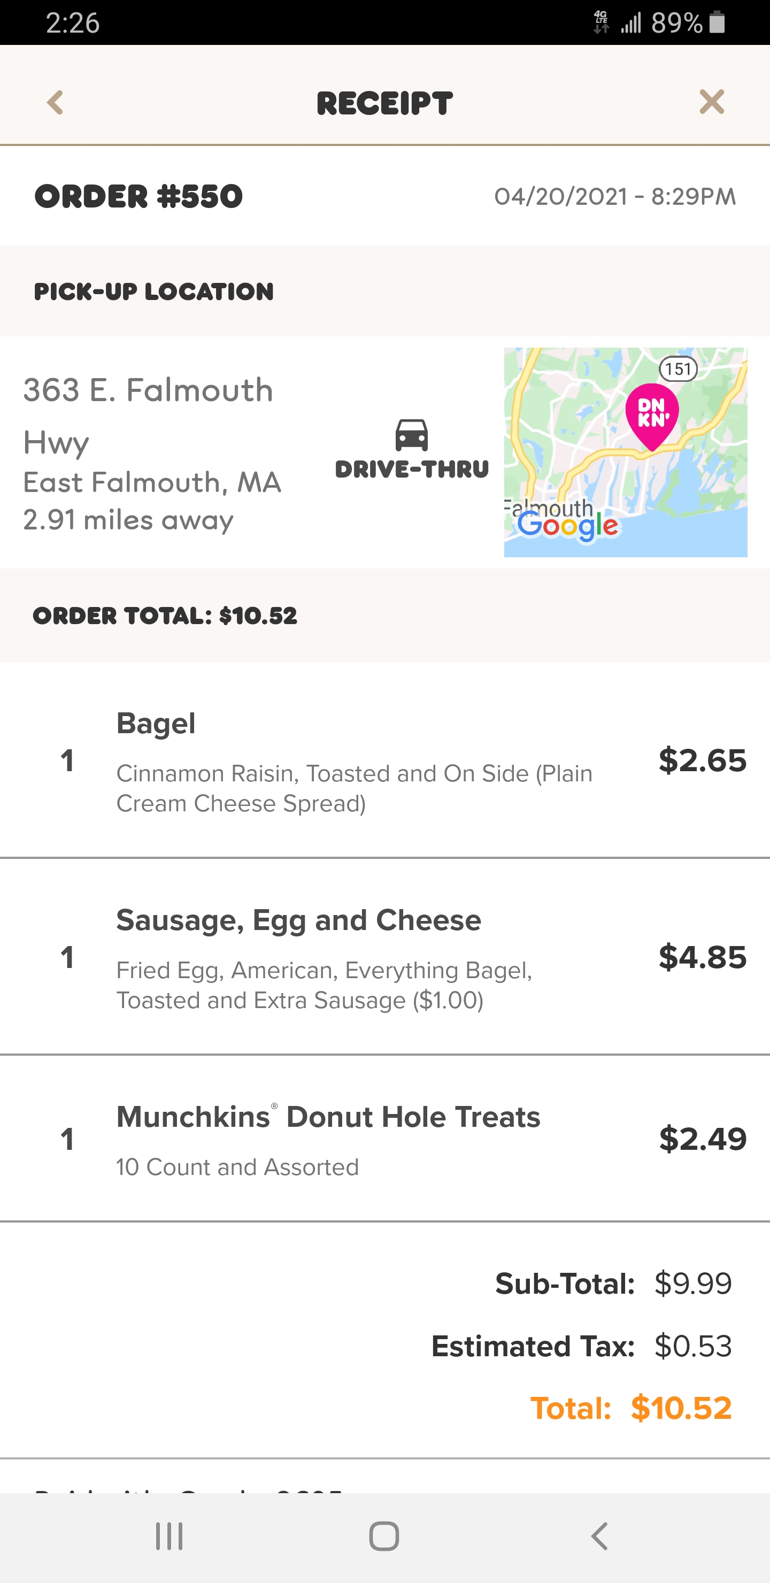Tap the Order Total $10.52 banner
Image resolution: width=770 pixels, height=1583 pixels.
165,616
